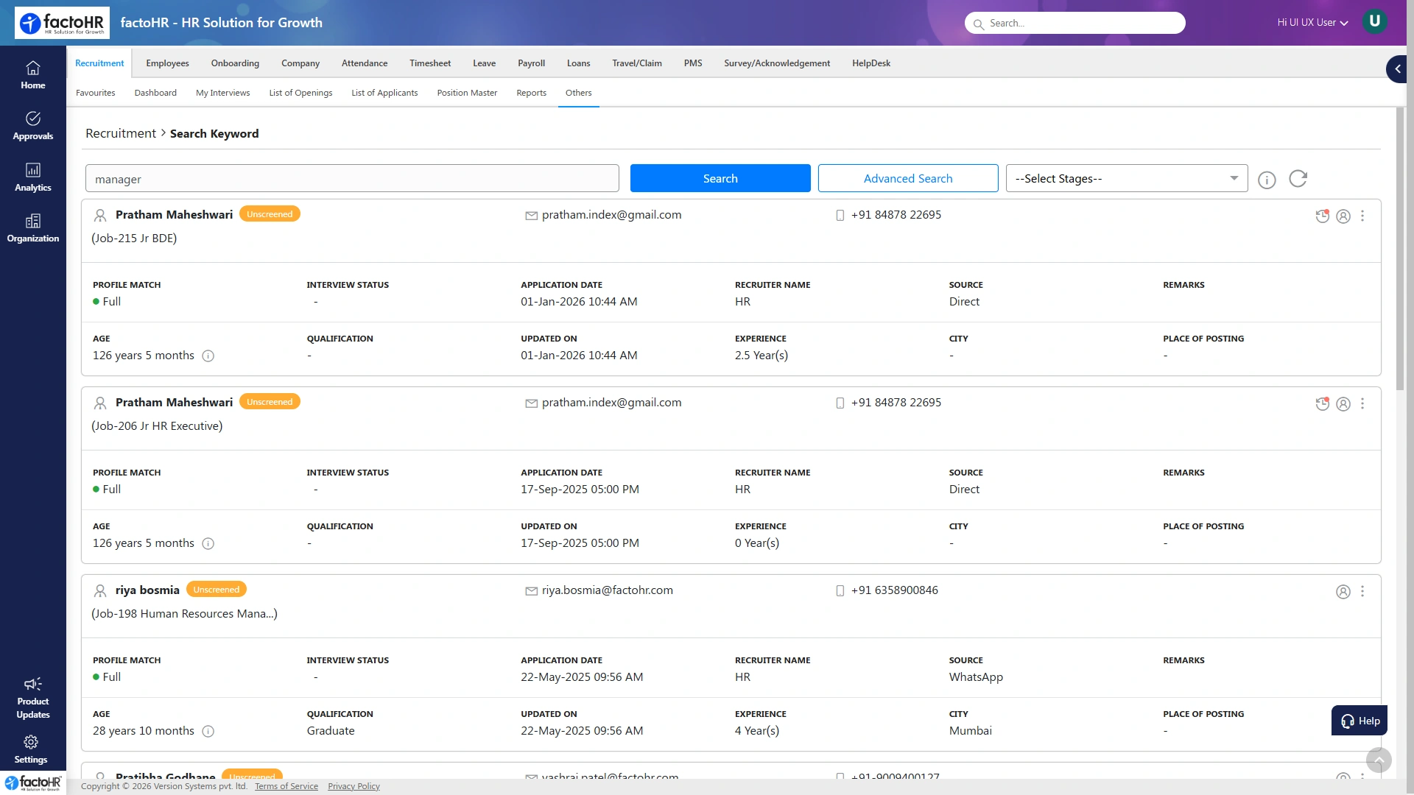Click the scroll-to-top round button
The height and width of the screenshot is (795, 1414).
1379,760
